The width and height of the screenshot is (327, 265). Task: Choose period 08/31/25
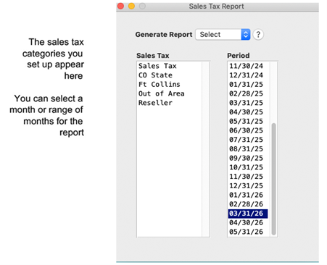tap(246, 148)
